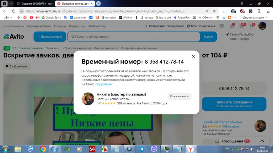Open the downloads arrow icon
273x153 pixels.
268,11
